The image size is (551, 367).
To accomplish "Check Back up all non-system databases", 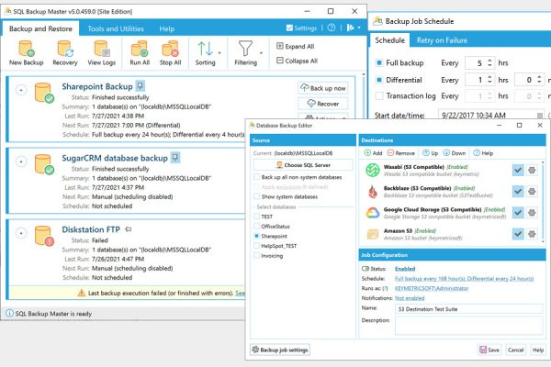I will (x=256, y=177).
